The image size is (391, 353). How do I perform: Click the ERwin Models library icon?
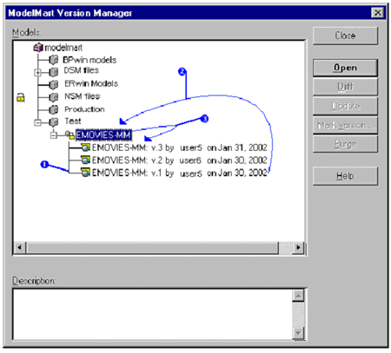(x=53, y=84)
